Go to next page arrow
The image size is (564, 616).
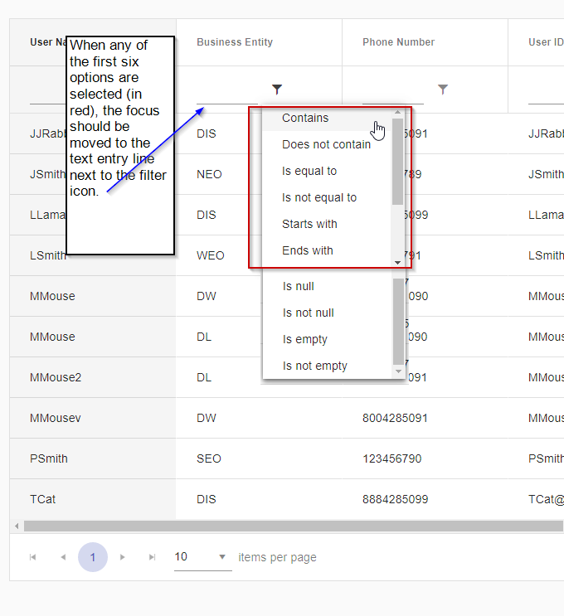click(x=123, y=557)
